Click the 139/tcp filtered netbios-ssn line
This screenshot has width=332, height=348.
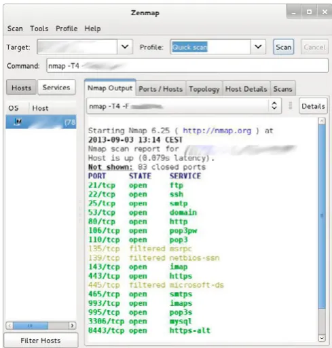(154, 258)
